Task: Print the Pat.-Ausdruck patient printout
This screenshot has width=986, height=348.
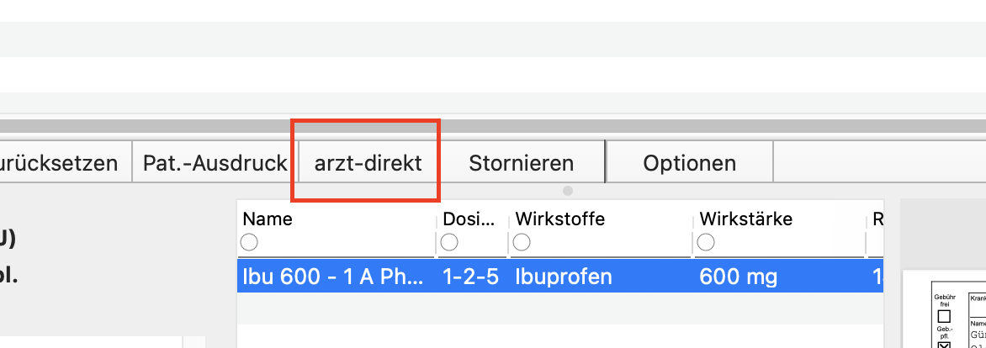Action: [215, 163]
